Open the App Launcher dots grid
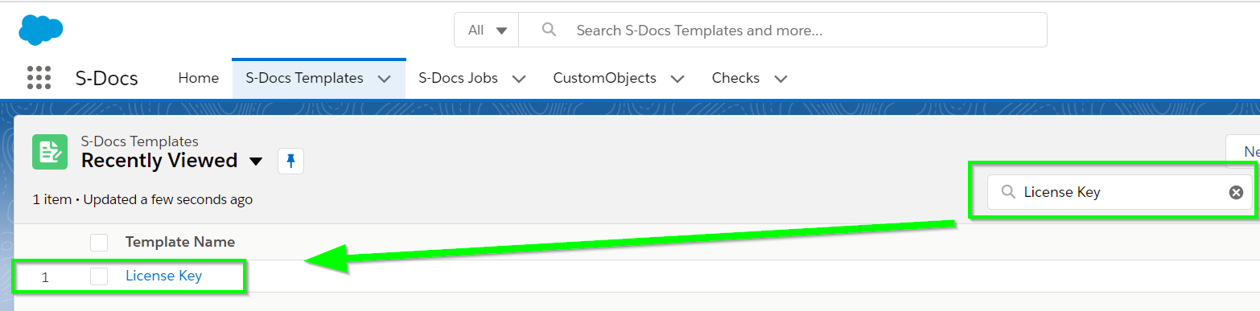This screenshot has height=311, width=1260. click(39, 78)
